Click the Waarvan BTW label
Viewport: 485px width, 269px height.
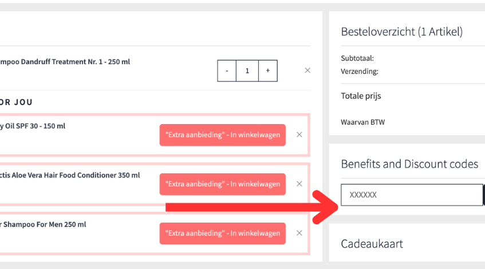[362, 122]
